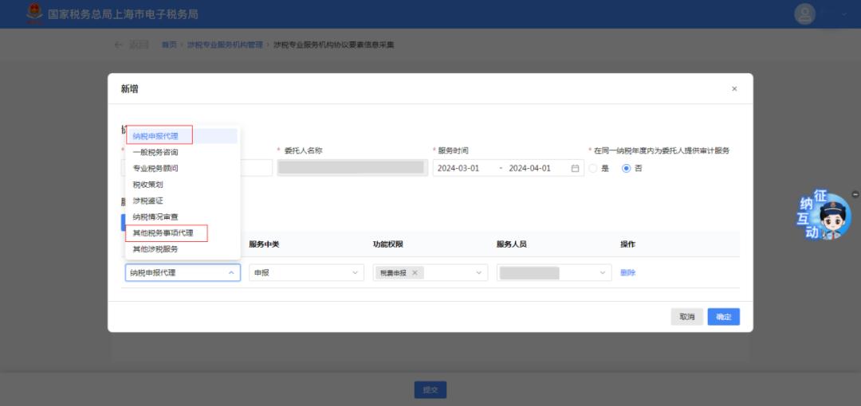861x406 pixels.
Task: Select radio option 否 for audit service
Action: (626, 168)
